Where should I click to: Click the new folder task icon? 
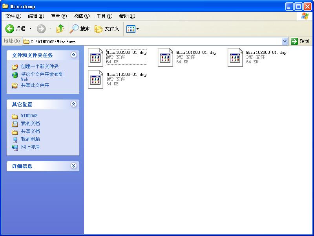coord(15,67)
